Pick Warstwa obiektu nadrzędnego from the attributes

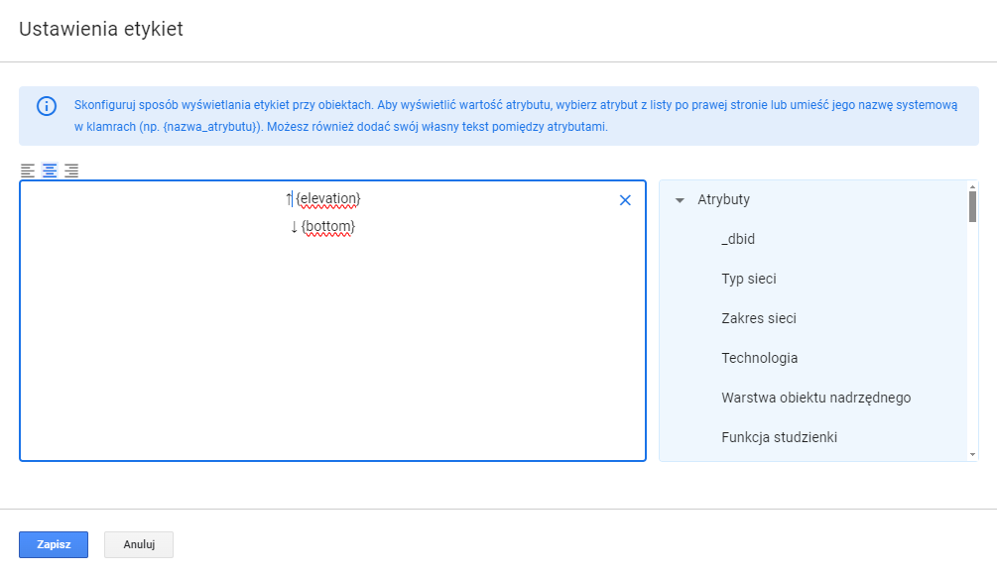tap(815, 398)
